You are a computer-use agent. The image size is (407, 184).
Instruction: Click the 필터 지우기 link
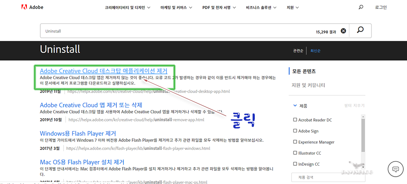(x=354, y=106)
